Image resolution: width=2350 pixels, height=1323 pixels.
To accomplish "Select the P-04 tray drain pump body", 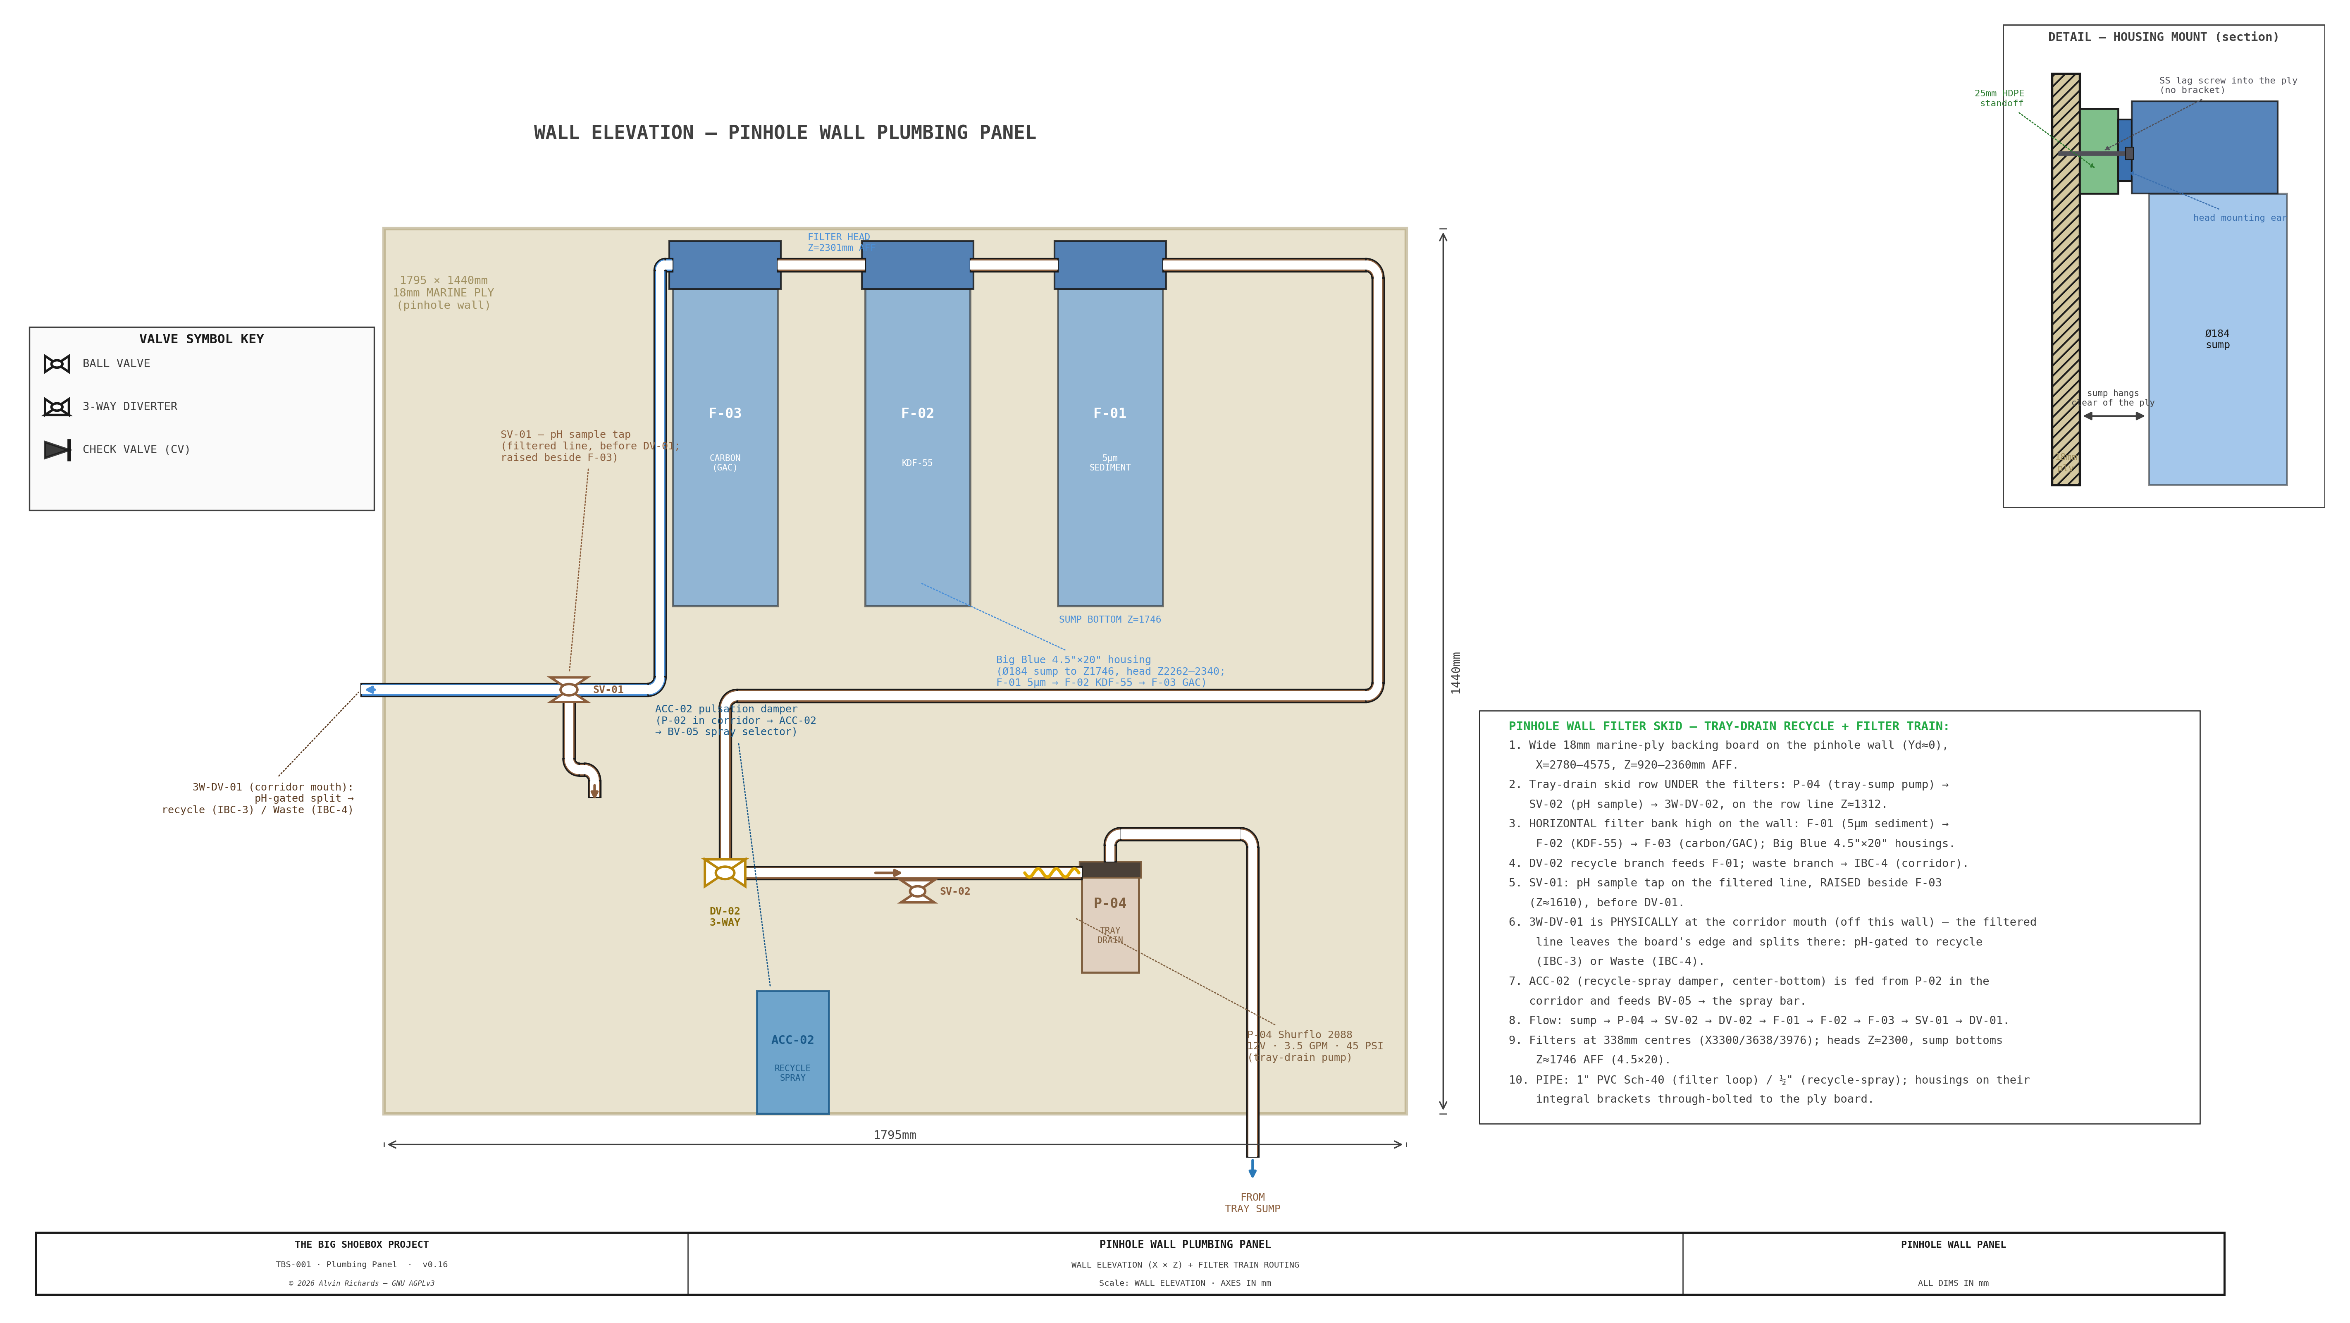I will (x=1110, y=924).
